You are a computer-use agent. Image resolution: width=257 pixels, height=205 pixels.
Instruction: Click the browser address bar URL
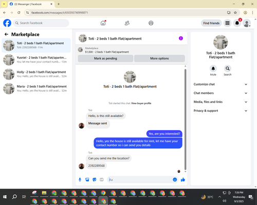[x=60, y=13]
